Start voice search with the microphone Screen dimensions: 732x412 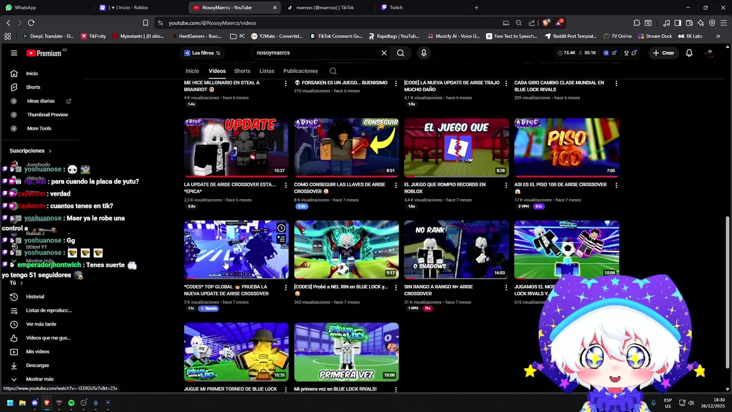coord(424,53)
